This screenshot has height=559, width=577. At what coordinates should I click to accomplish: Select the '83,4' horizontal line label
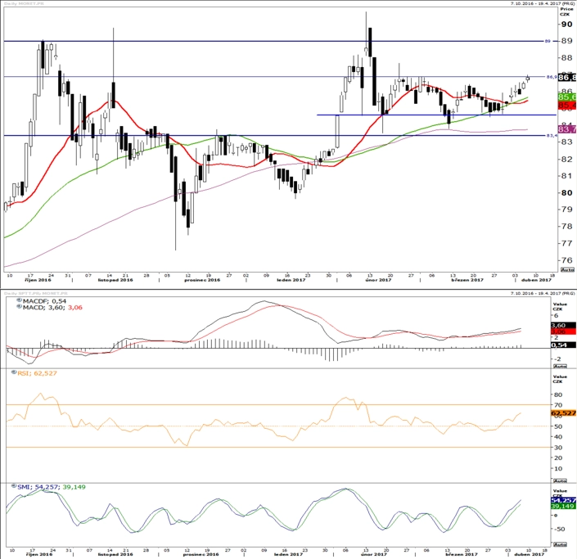coord(552,135)
